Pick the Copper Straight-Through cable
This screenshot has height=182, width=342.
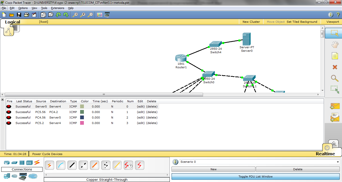pyautogui.click(x=72, y=165)
